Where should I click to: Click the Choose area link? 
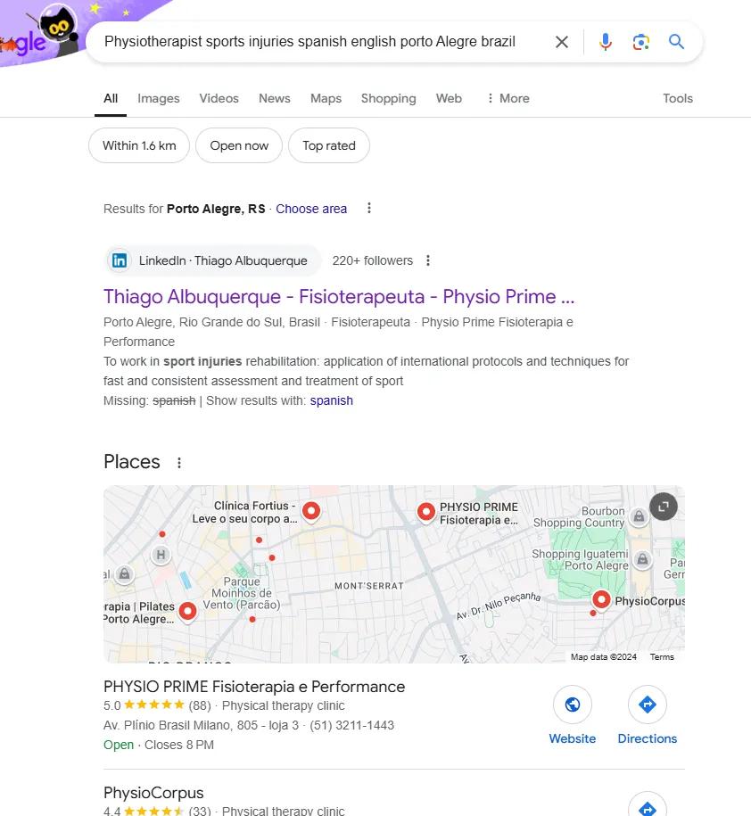(x=311, y=209)
